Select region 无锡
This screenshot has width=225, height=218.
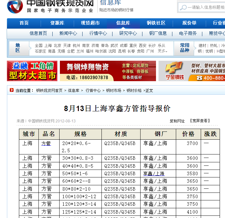pos(61,51)
